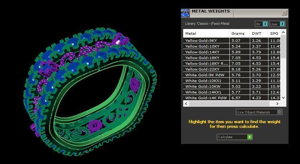
Task: Select the Yellow Gold:18KY R... row
Action: click(x=232, y=63)
